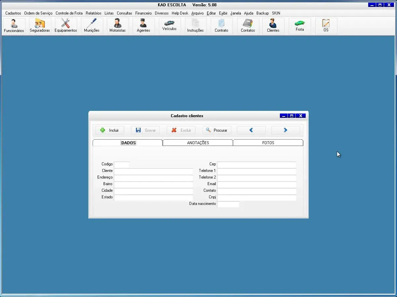Go to next record with right arrow
The width and height of the screenshot is (397, 297).
(x=286, y=130)
